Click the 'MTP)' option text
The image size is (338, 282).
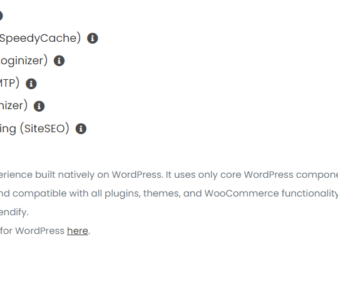click(x=9, y=83)
